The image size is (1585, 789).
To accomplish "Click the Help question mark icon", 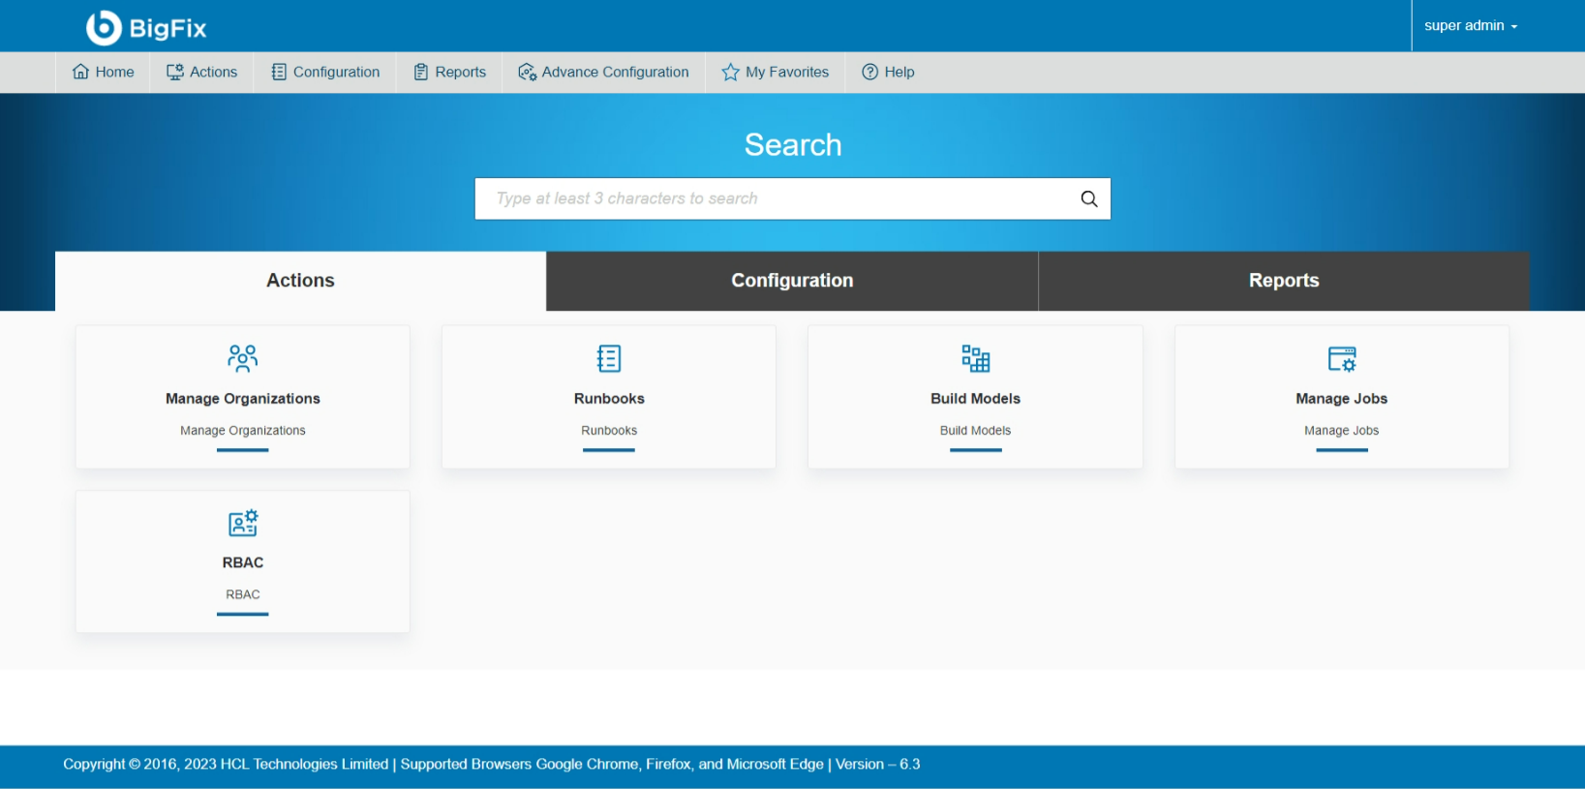I will [x=870, y=72].
